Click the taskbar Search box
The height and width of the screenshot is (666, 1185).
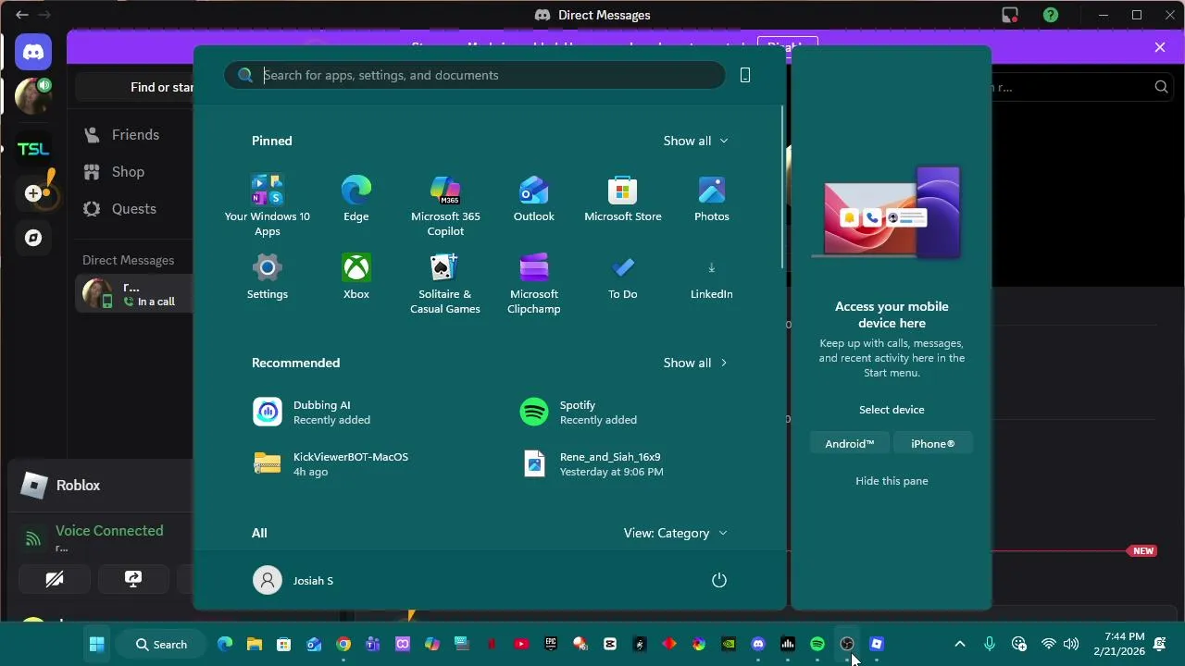[x=162, y=645]
